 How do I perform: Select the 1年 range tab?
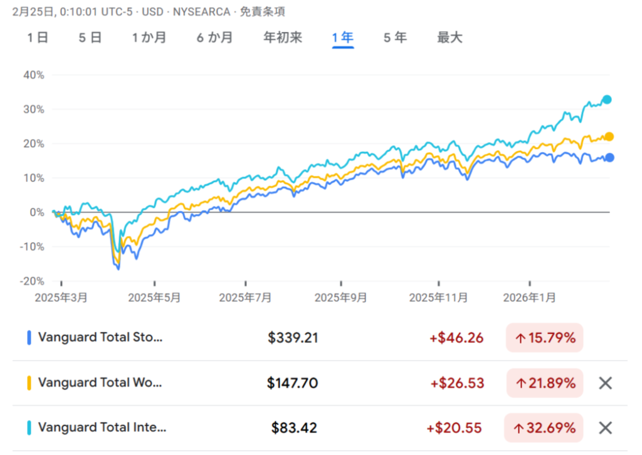[343, 38]
